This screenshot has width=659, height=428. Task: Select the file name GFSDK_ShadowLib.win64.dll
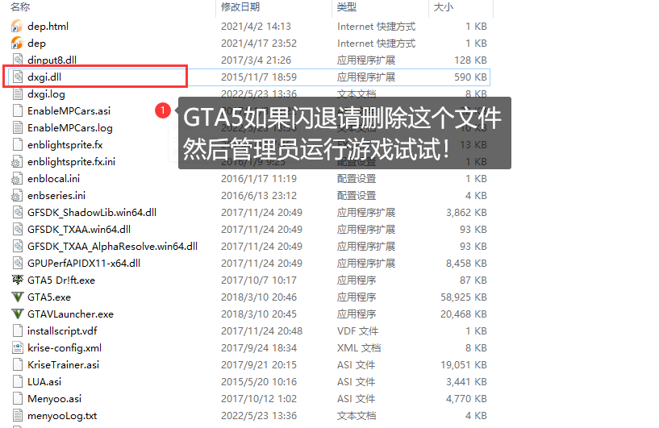pyautogui.click(x=92, y=213)
